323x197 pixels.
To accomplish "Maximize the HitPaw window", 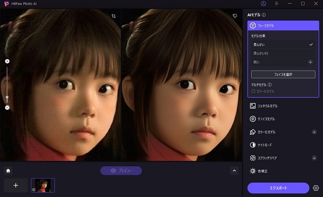I will (302, 4).
